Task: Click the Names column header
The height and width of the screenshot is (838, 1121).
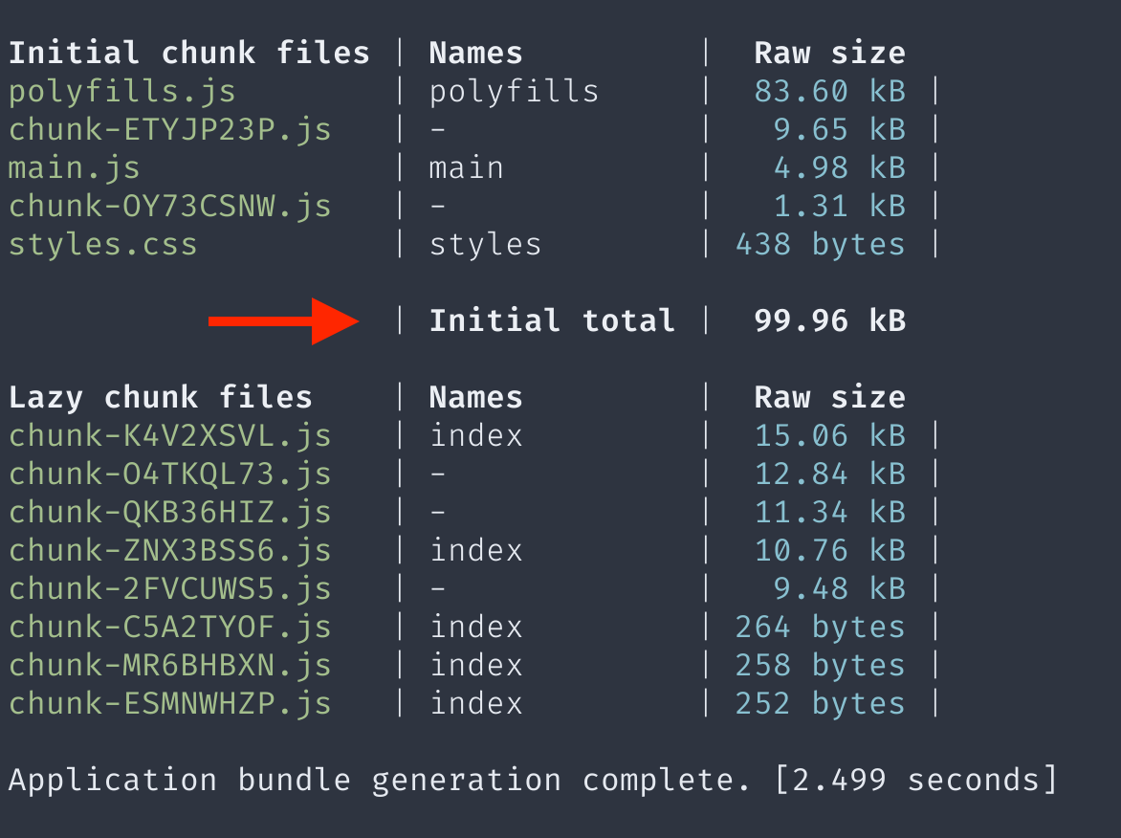Action: click(x=475, y=53)
